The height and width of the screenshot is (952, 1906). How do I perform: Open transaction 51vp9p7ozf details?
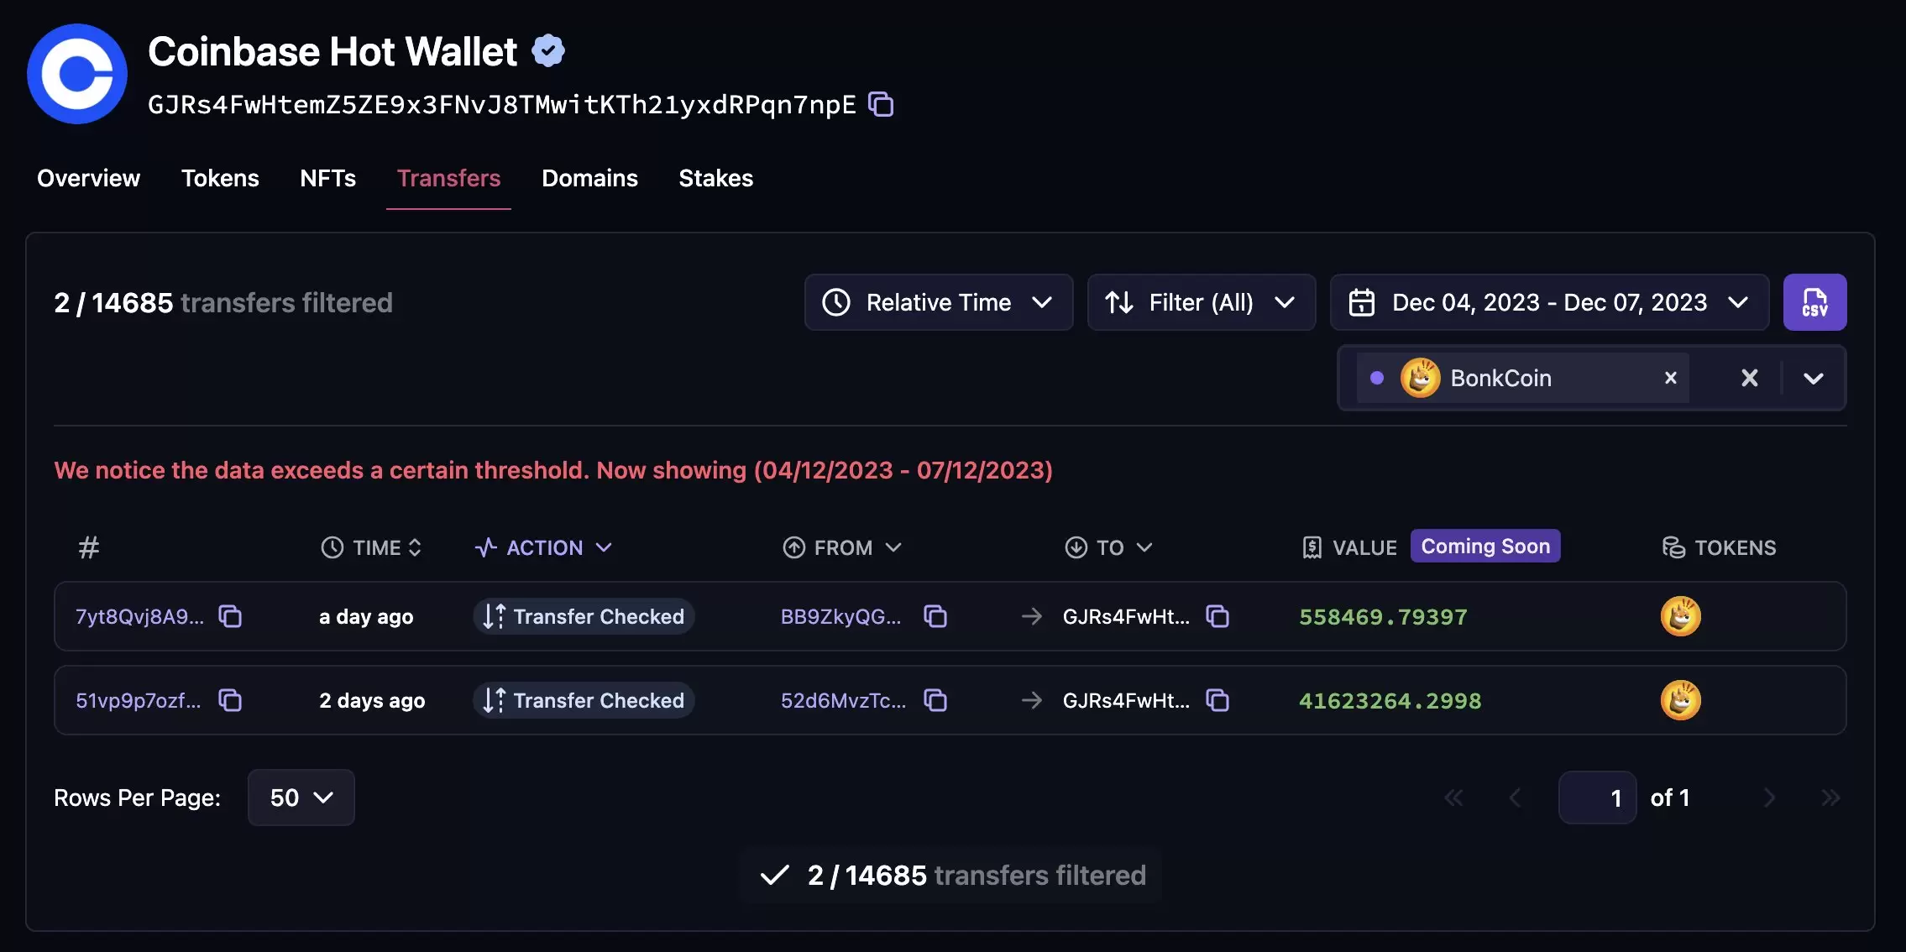tap(139, 700)
